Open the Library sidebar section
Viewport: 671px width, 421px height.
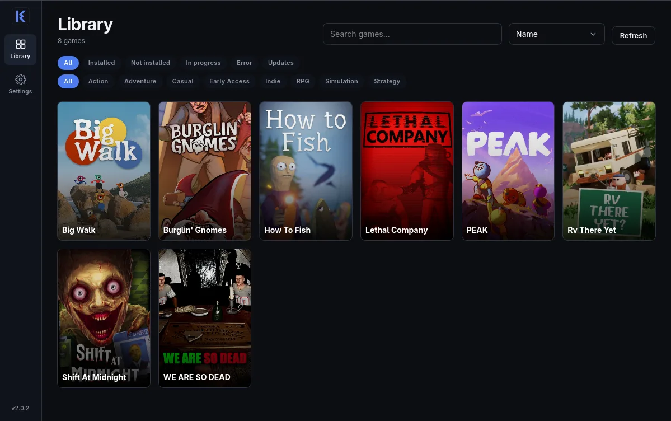[x=21, y=49]
